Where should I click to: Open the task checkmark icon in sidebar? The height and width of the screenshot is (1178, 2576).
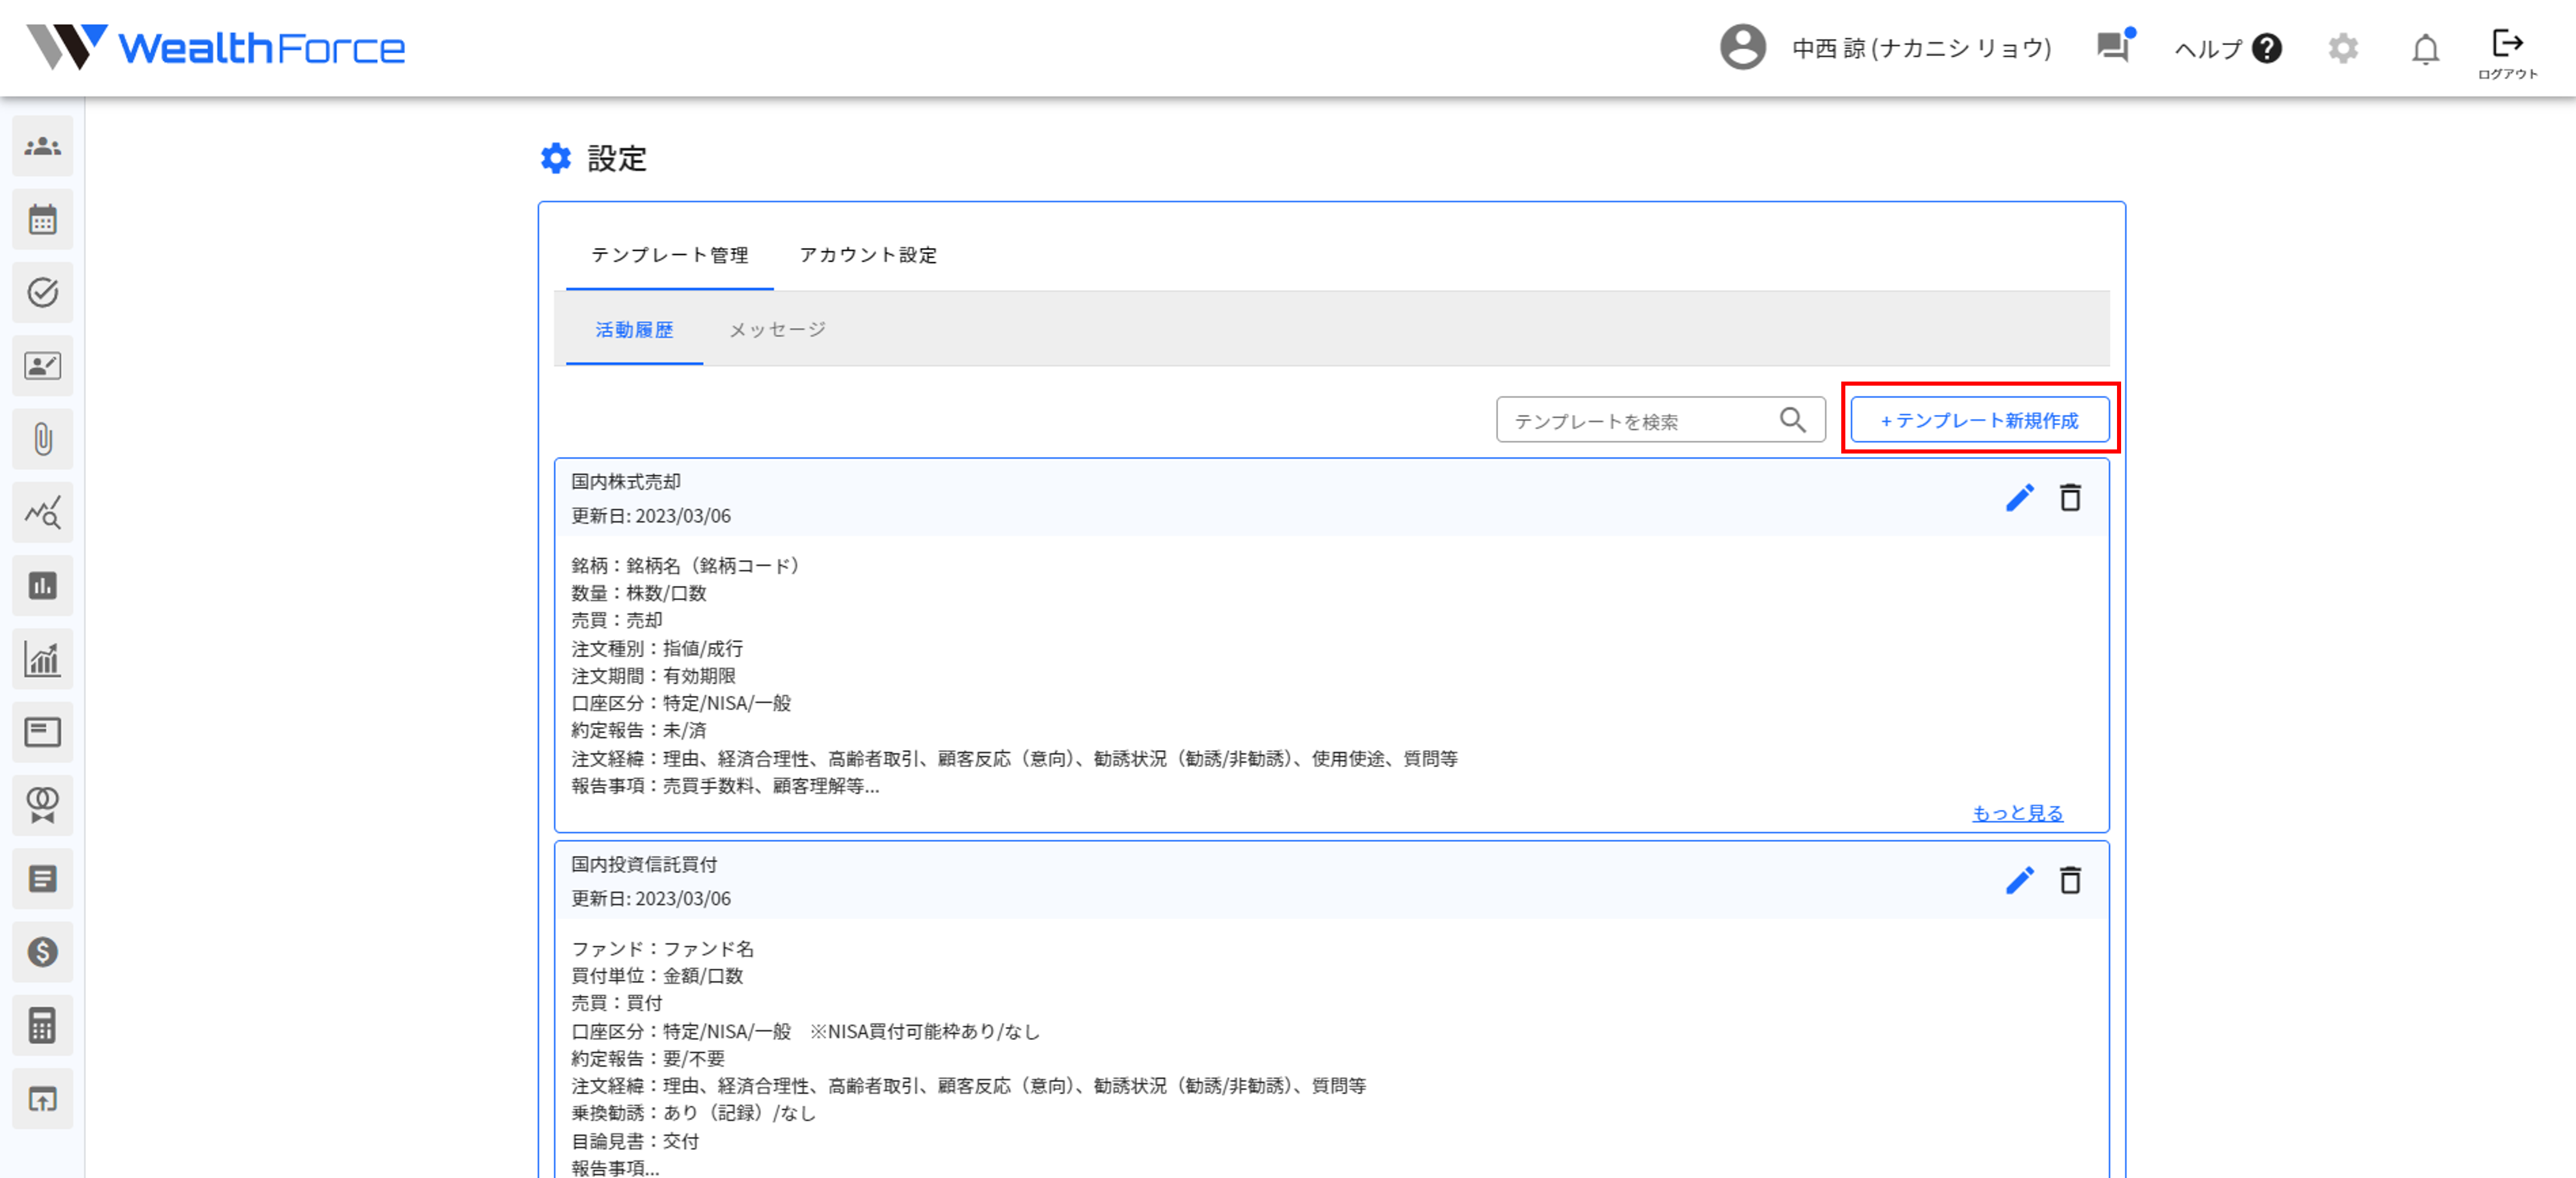pyautogui.click(x=42, y=293)
